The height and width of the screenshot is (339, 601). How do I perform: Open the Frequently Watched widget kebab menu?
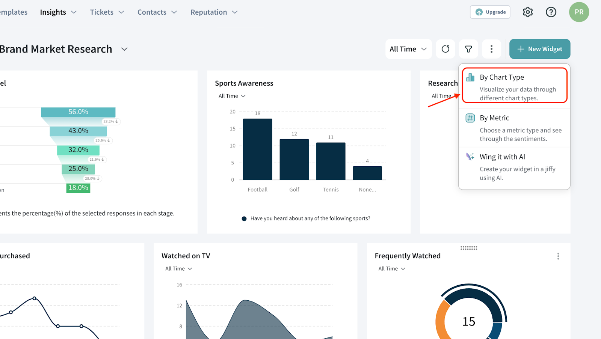[x=558, y=256]
